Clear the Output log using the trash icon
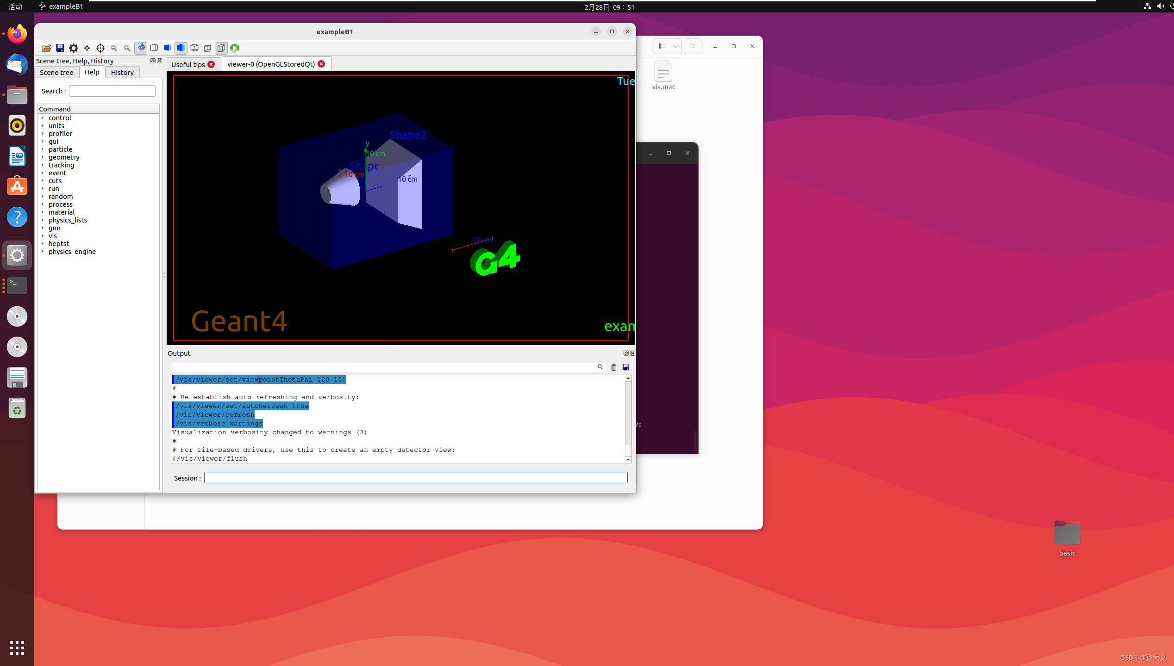The image size is (1174, 666). tap(613, 367)
